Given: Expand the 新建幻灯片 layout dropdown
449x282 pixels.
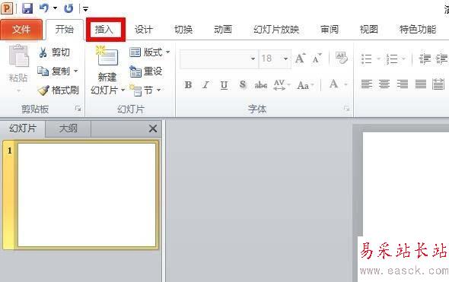Looking at the screenshot, I should pos(123,90).
